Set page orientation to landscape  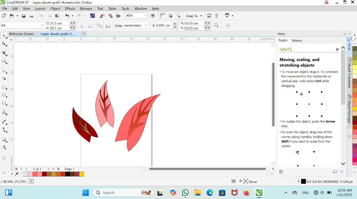[x=90, y=26]
